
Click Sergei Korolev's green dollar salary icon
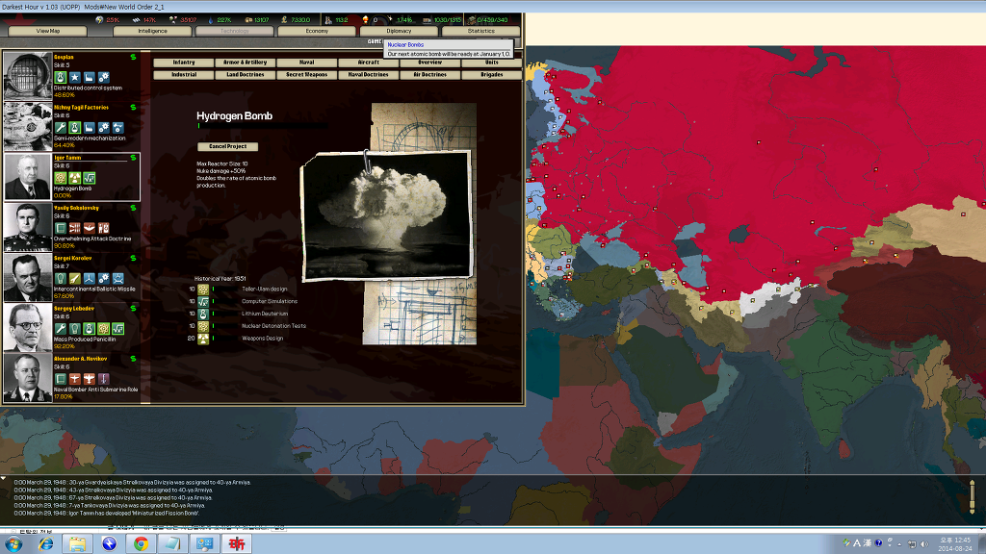[133, 258]
